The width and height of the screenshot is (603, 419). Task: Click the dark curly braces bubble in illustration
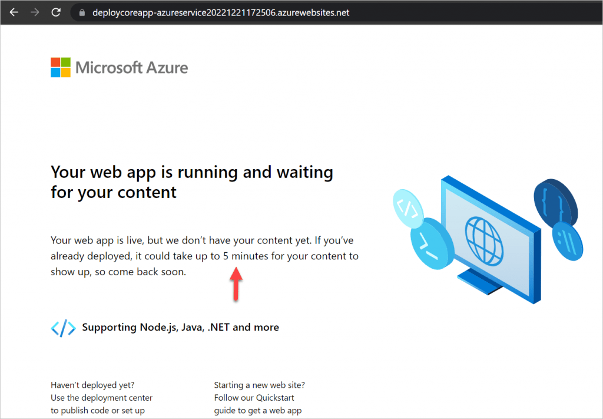pyautogui.click(x=555, y=203)
